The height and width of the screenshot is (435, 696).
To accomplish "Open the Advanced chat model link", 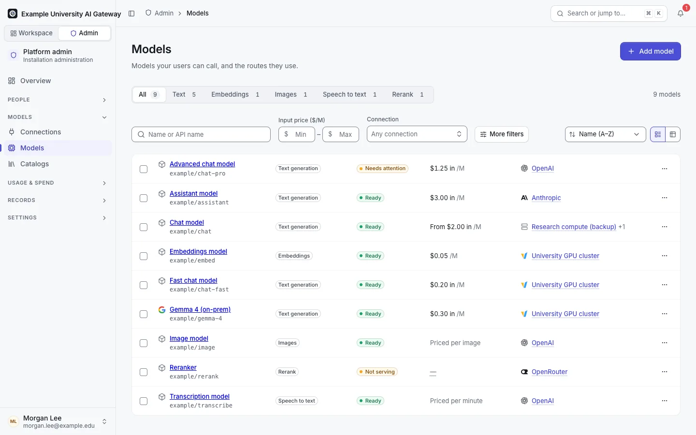I will (202, 164).
